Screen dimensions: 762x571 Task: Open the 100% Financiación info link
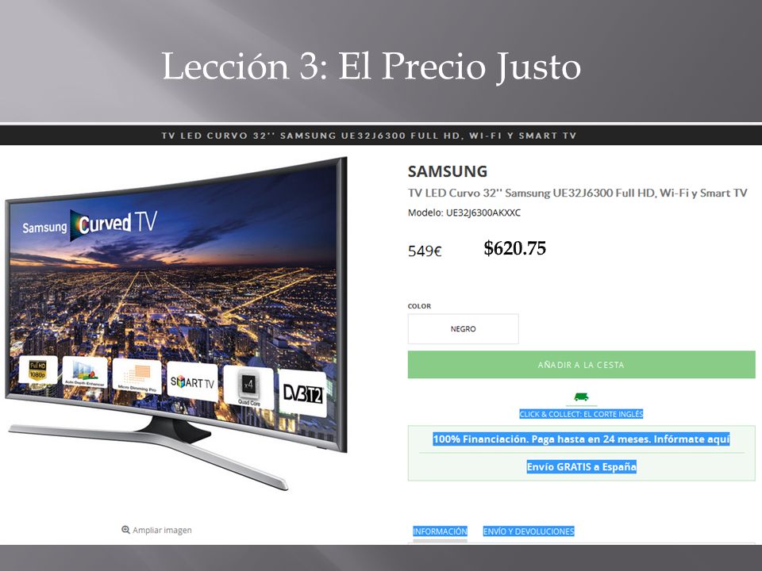tap(581, 439)
